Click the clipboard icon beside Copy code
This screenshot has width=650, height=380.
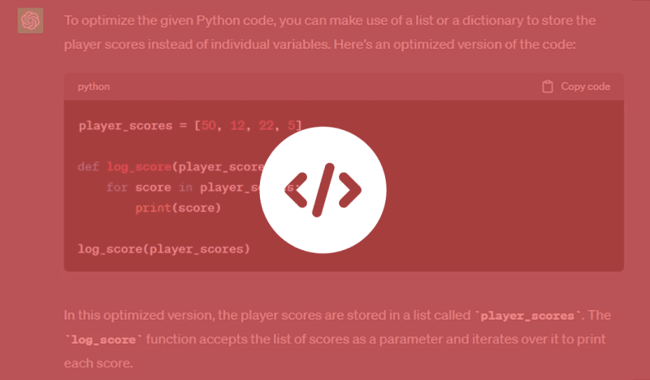pyautogui.click(x=548, y=86)
